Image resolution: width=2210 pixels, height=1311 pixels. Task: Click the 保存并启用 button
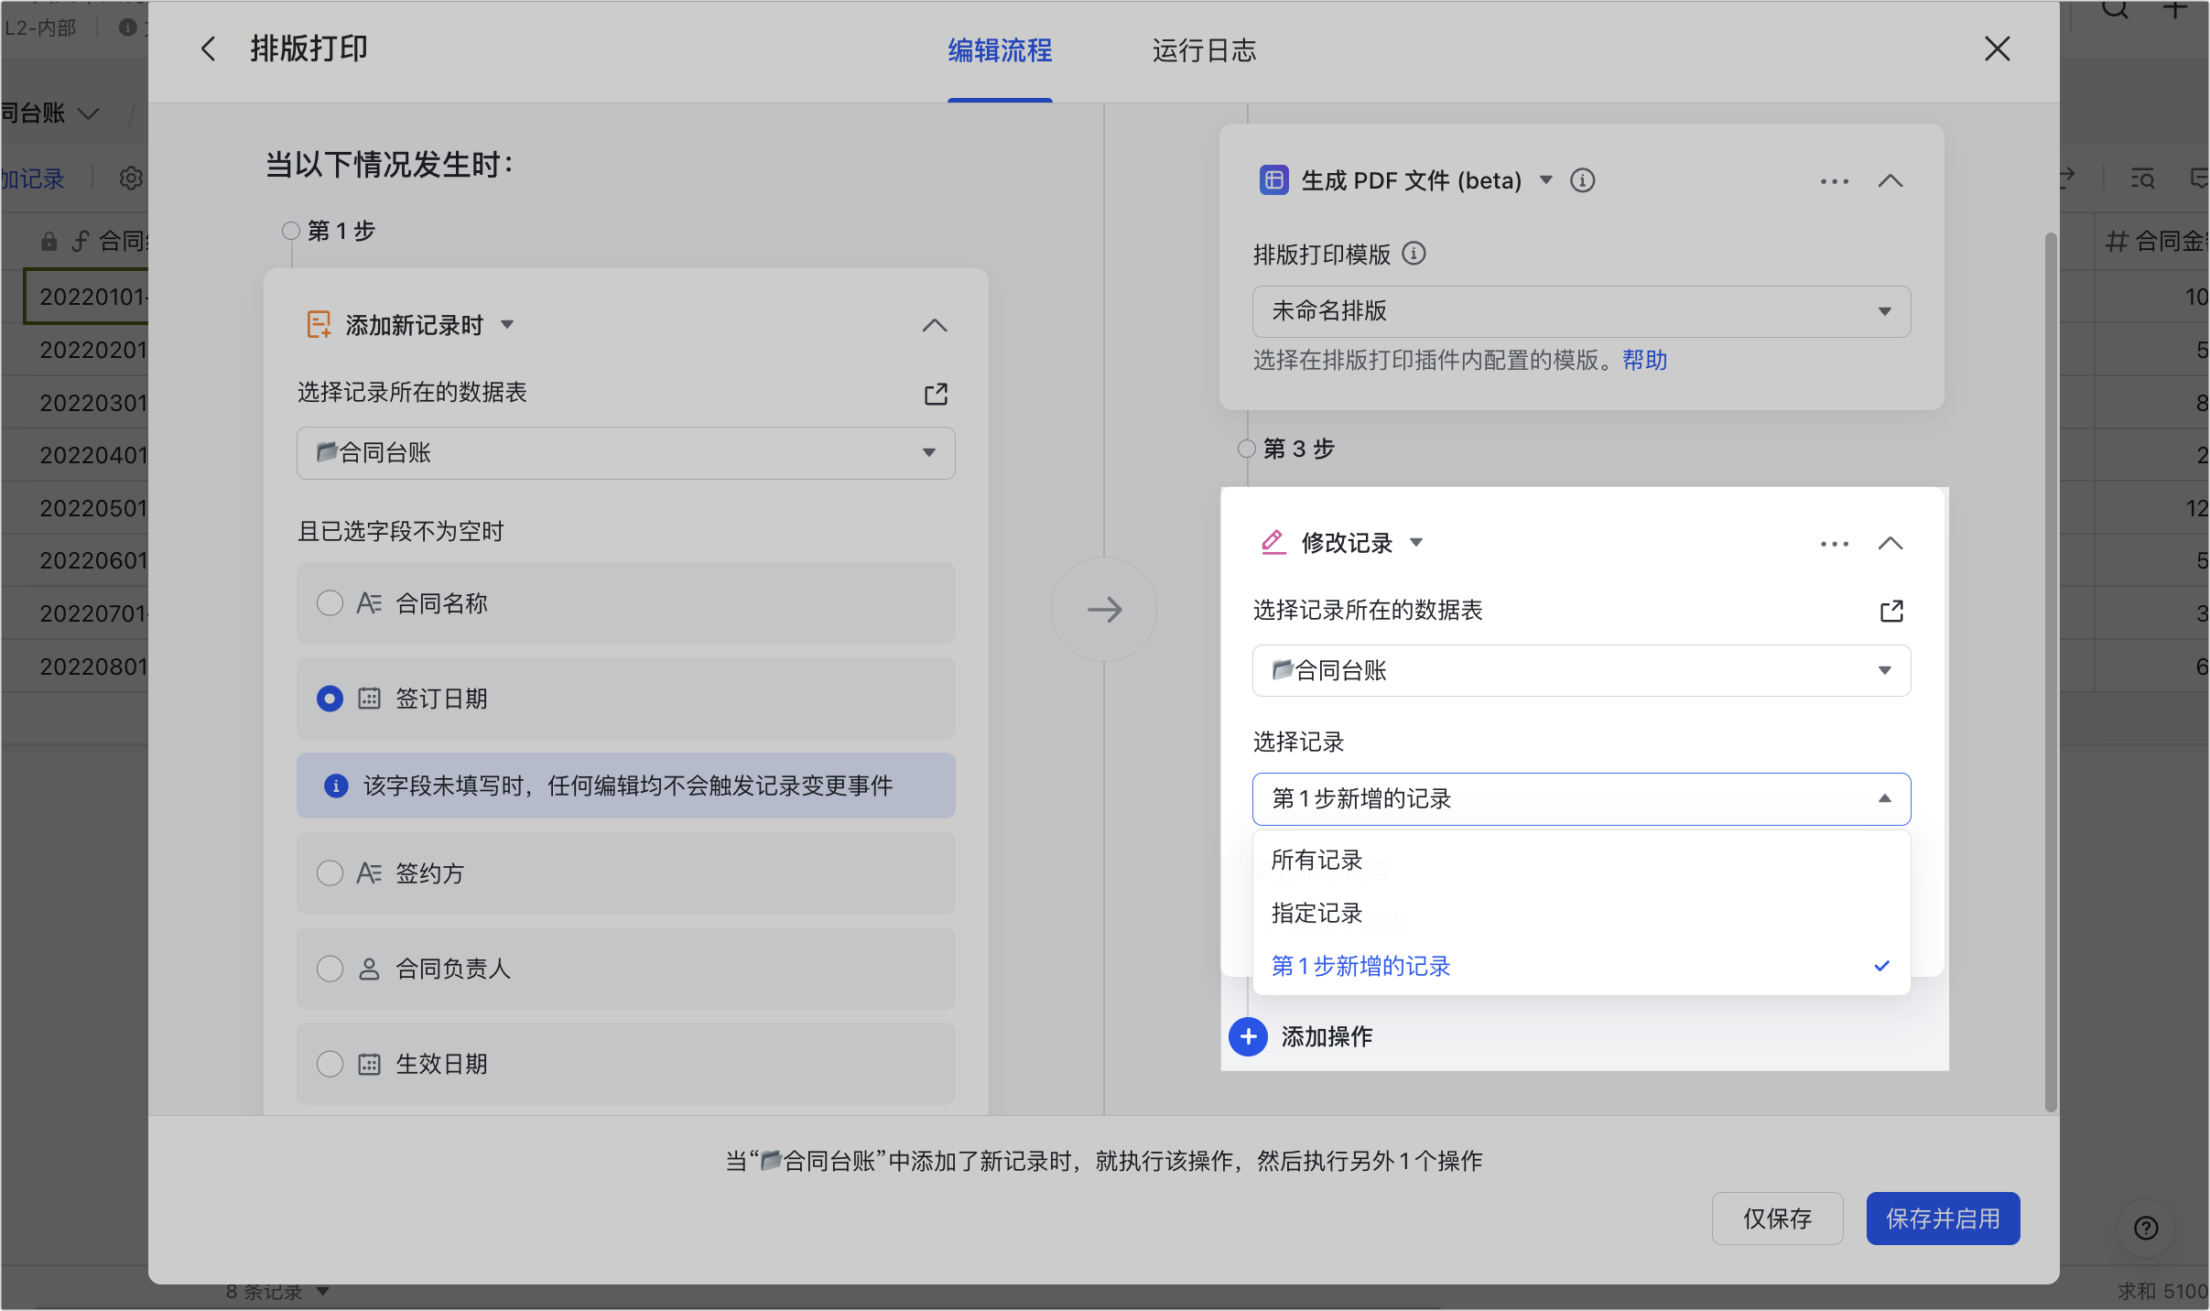1943,1219
